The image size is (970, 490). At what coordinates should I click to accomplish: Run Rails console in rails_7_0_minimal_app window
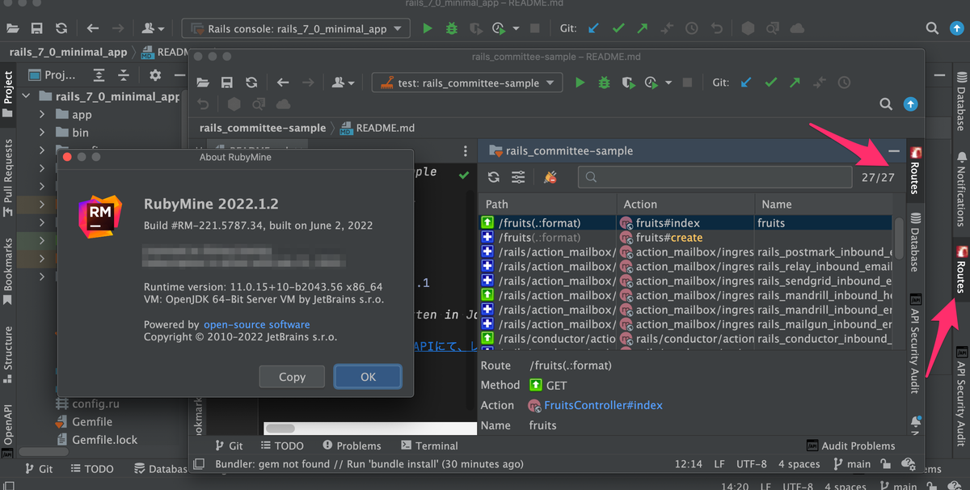click(428, 28)
